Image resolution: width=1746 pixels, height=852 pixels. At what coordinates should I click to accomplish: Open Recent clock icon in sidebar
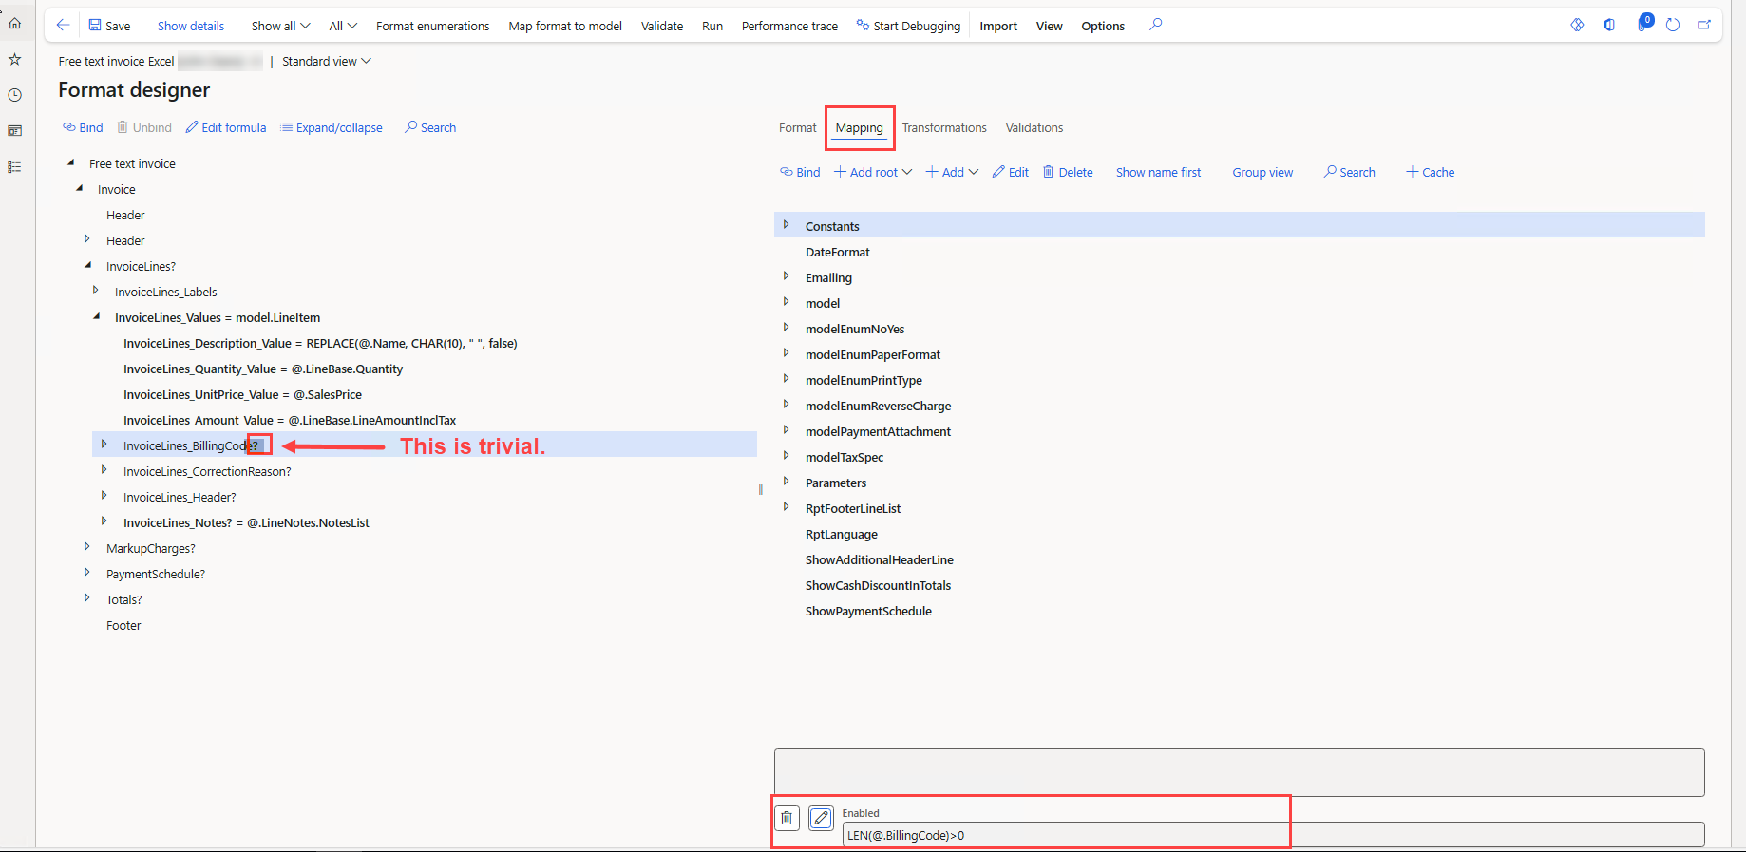click(15, 95)
